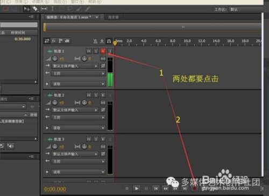Click the zoom navigator bar above timeline
This screenshot has height=196, width=269.
tap(152, 27)
